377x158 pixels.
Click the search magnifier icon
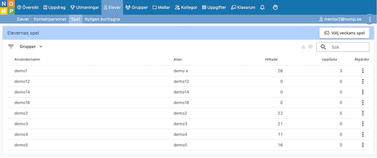pyautogui.click(x=323, y=47)
